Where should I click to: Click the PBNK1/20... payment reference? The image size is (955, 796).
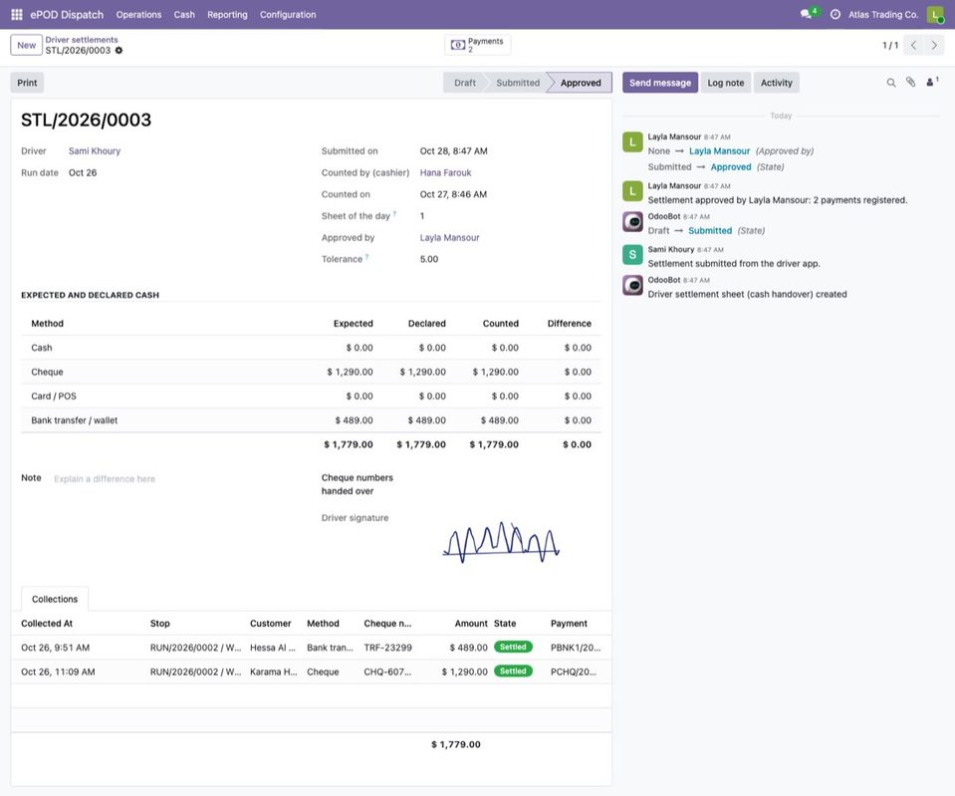[576, 648]
